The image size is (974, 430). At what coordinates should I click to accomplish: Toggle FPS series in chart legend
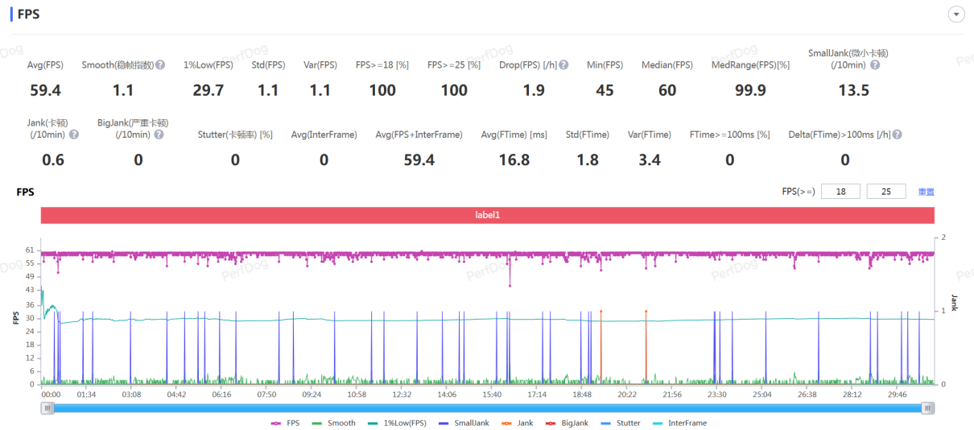pyautogui.click(x=285, y=423)
